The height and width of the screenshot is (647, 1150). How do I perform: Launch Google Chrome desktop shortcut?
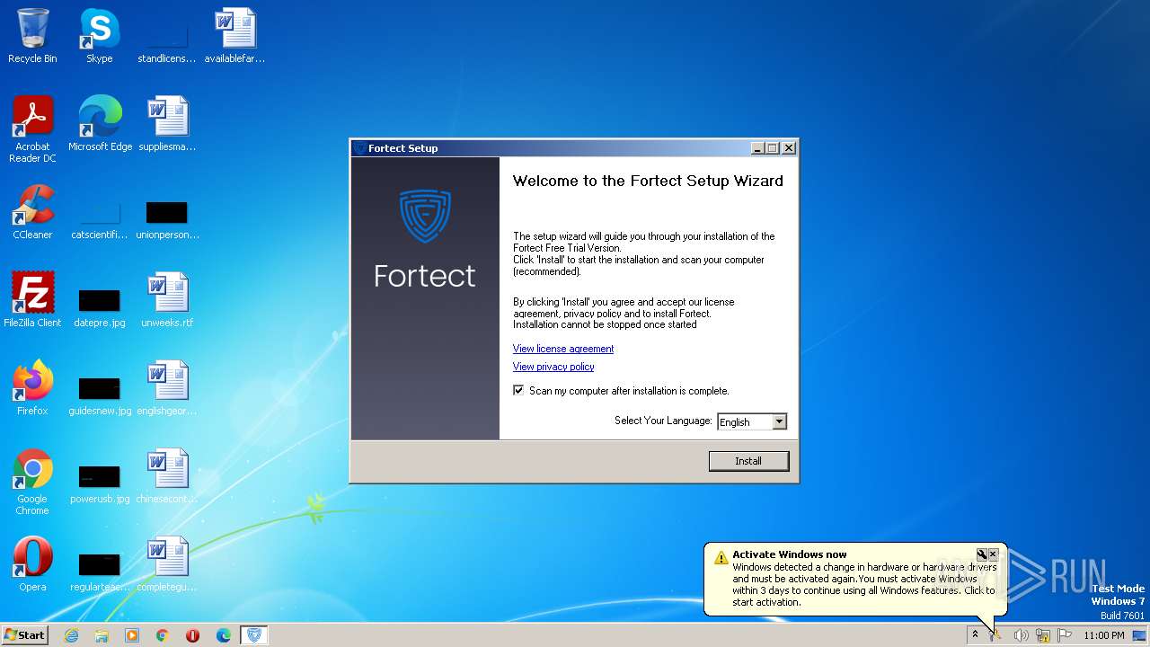(x=32, y=483)
